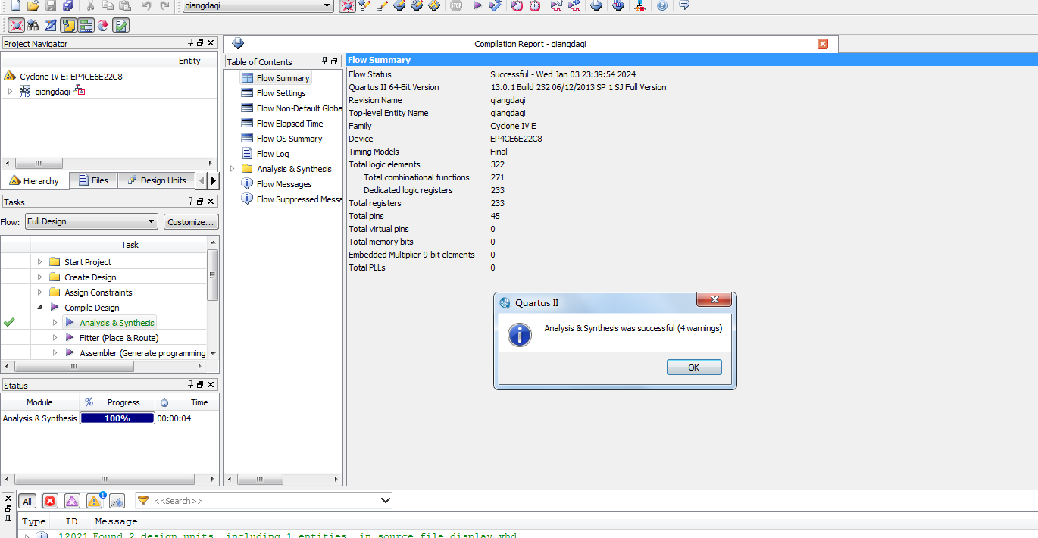The width and height of the screenshot is (1038, 538).
Task: Click the Cut scissors icon
Action: [90, 5]
